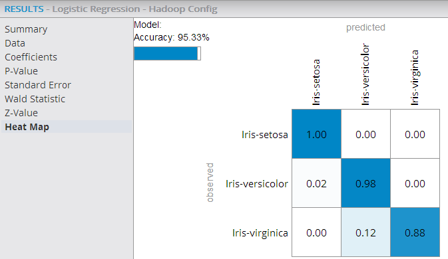Select the Z-Value section
448x259 pixels.
21,113
